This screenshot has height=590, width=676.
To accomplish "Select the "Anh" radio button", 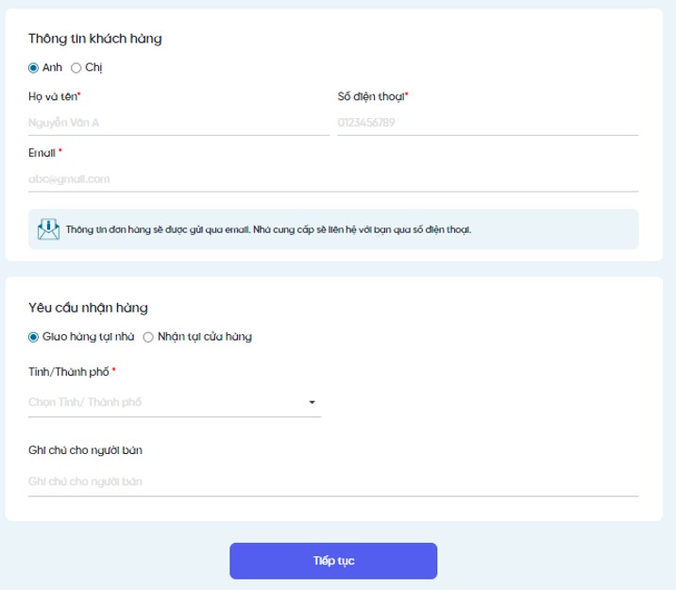I will coord(34,67).
